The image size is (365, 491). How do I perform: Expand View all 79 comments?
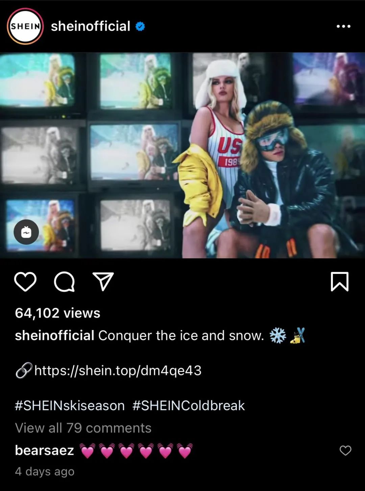[83, 428]
